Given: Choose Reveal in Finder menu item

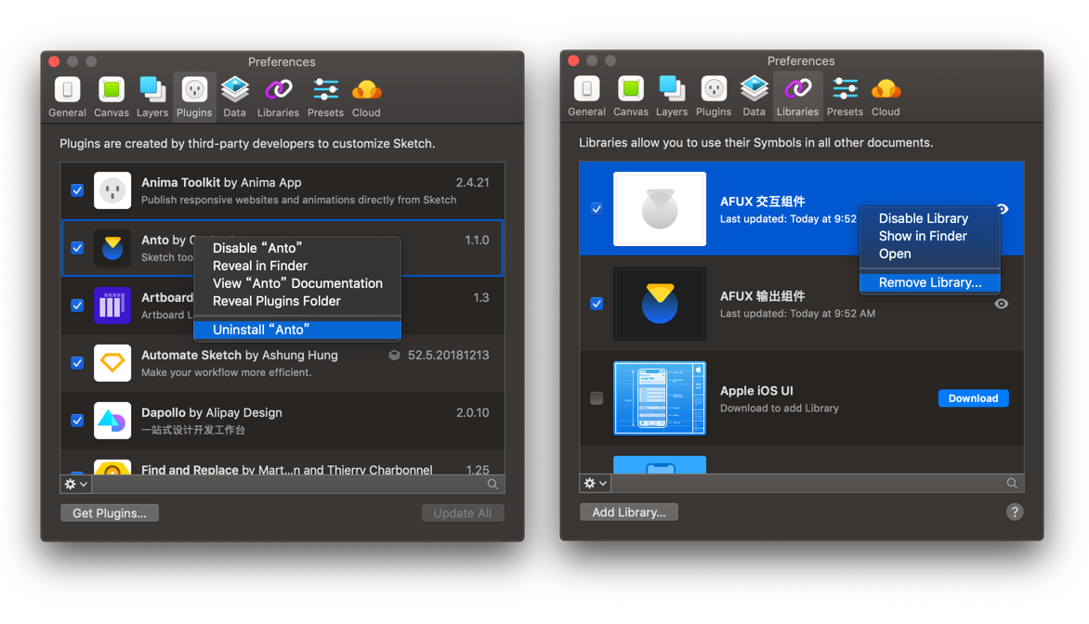Looking at the screenshot, I should coord(297,266).
